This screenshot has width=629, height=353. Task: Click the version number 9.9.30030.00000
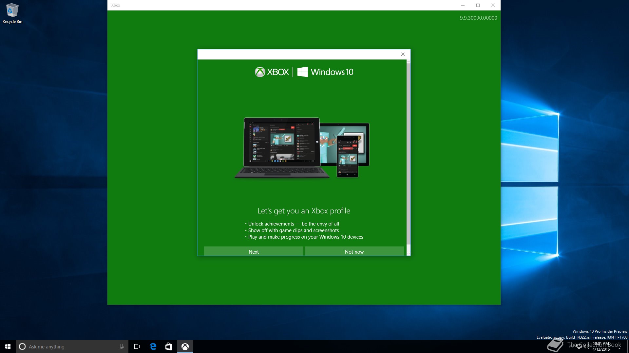478,18
